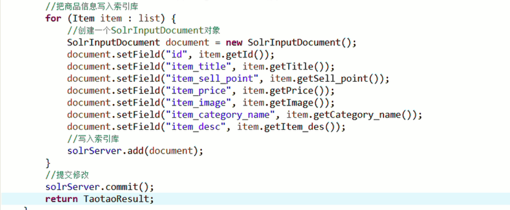
Task: Click the comment "//提交修改"
Action: tap(68, 175)
